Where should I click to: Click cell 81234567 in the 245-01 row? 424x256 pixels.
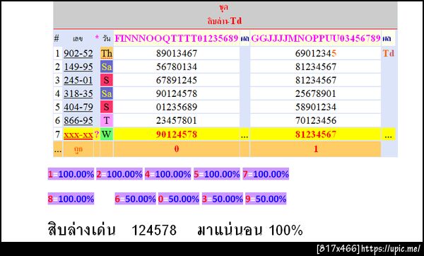pyautogui.click(x=316, y=80)
